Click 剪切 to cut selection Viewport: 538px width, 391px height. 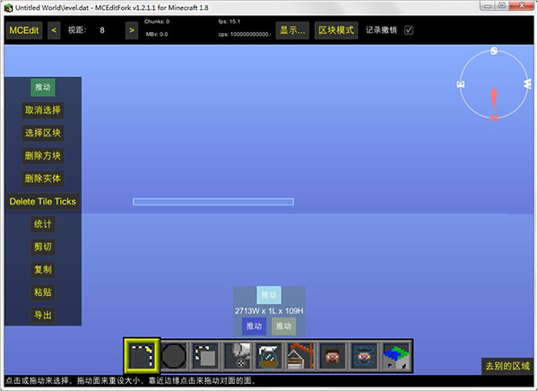[x=43, y=247]
